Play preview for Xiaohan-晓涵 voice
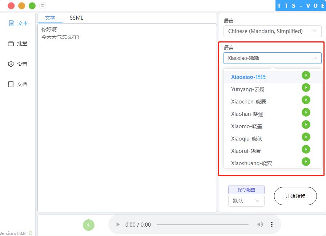326x236 pixels. click(306, 112)
